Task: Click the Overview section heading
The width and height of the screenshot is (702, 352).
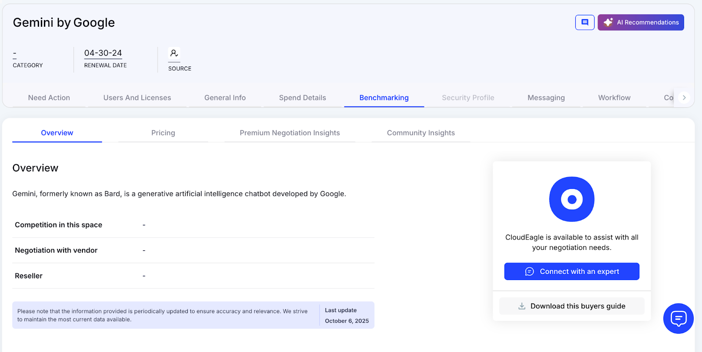Action: (x=36, y=168)
